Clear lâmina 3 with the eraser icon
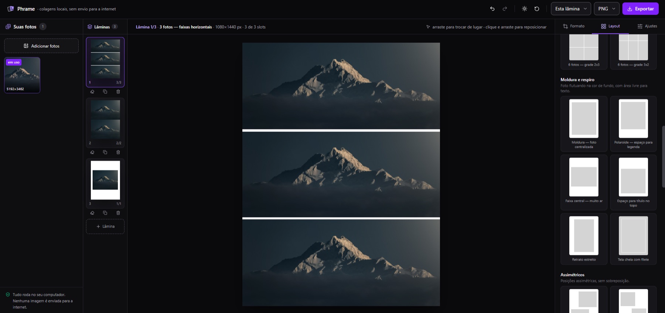The height and width of the screenshot is (313, 665). [x=92, y=213]
